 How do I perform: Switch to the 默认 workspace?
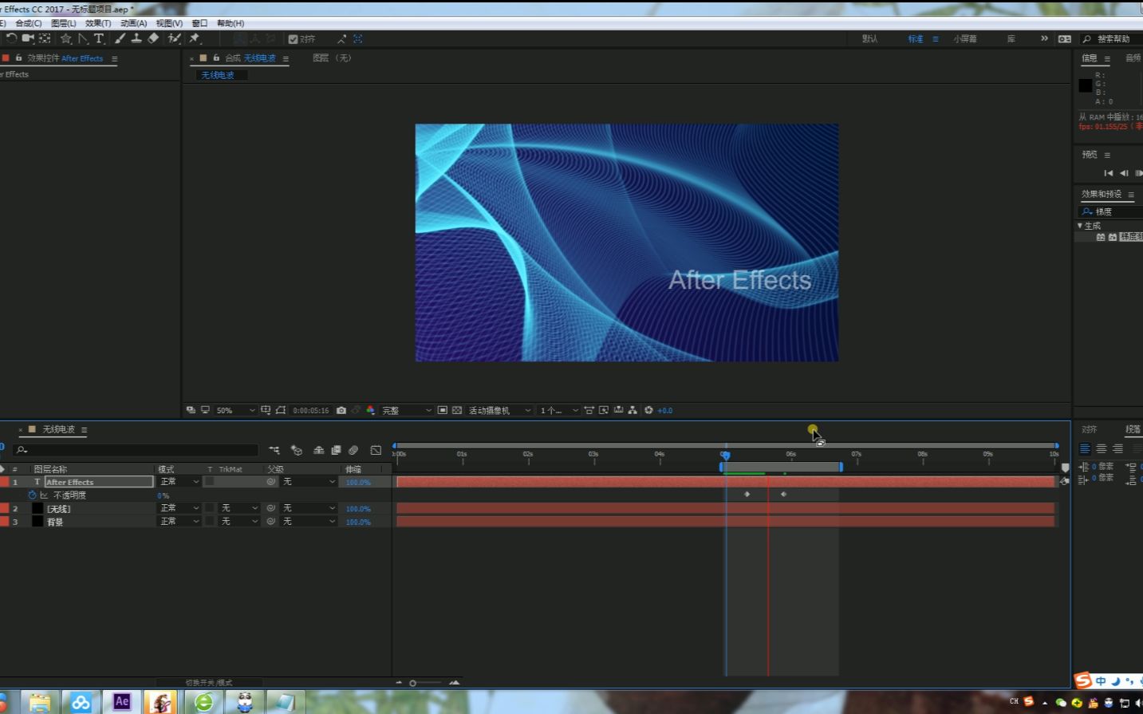[869, 39]
